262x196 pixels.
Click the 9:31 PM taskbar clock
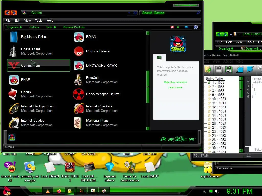(x=239, y=191)
